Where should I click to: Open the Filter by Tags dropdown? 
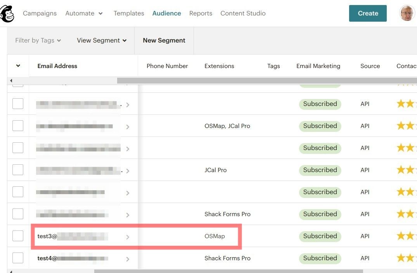[x=38, y=40]
